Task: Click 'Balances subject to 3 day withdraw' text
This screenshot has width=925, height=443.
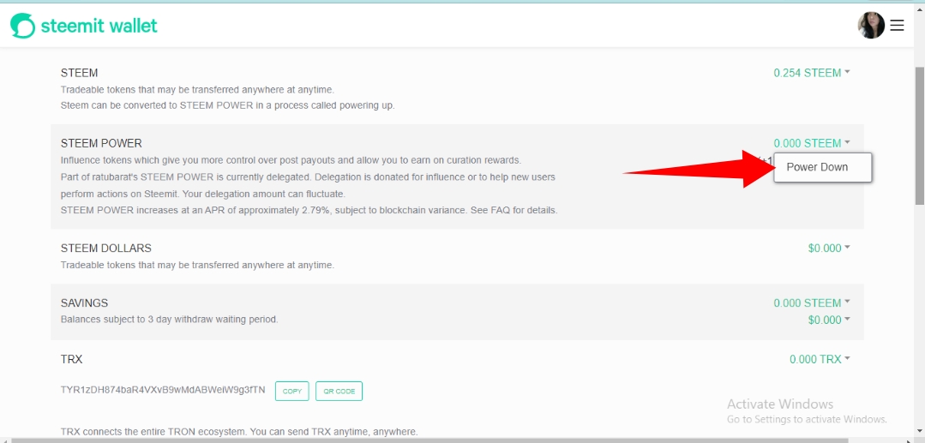Action: (169, 320)
